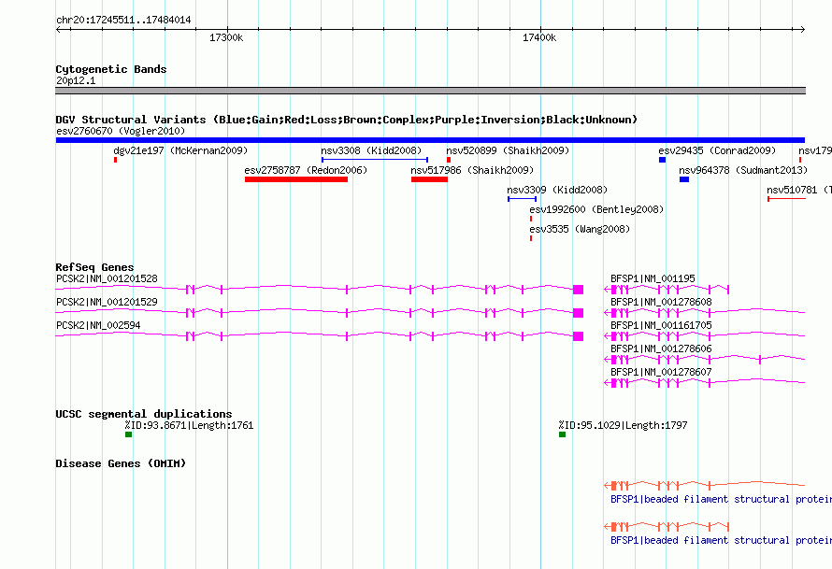832x569 pixels.
Task: Click the BFSP1|NM_001278608 transcript label
Action: point(661,302)
